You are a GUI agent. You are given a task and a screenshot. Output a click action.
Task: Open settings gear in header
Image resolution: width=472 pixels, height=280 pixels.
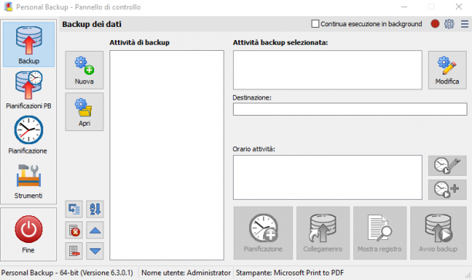[449, 24]
